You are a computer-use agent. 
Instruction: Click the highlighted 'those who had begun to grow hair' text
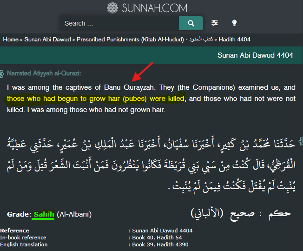click(63, 99)
